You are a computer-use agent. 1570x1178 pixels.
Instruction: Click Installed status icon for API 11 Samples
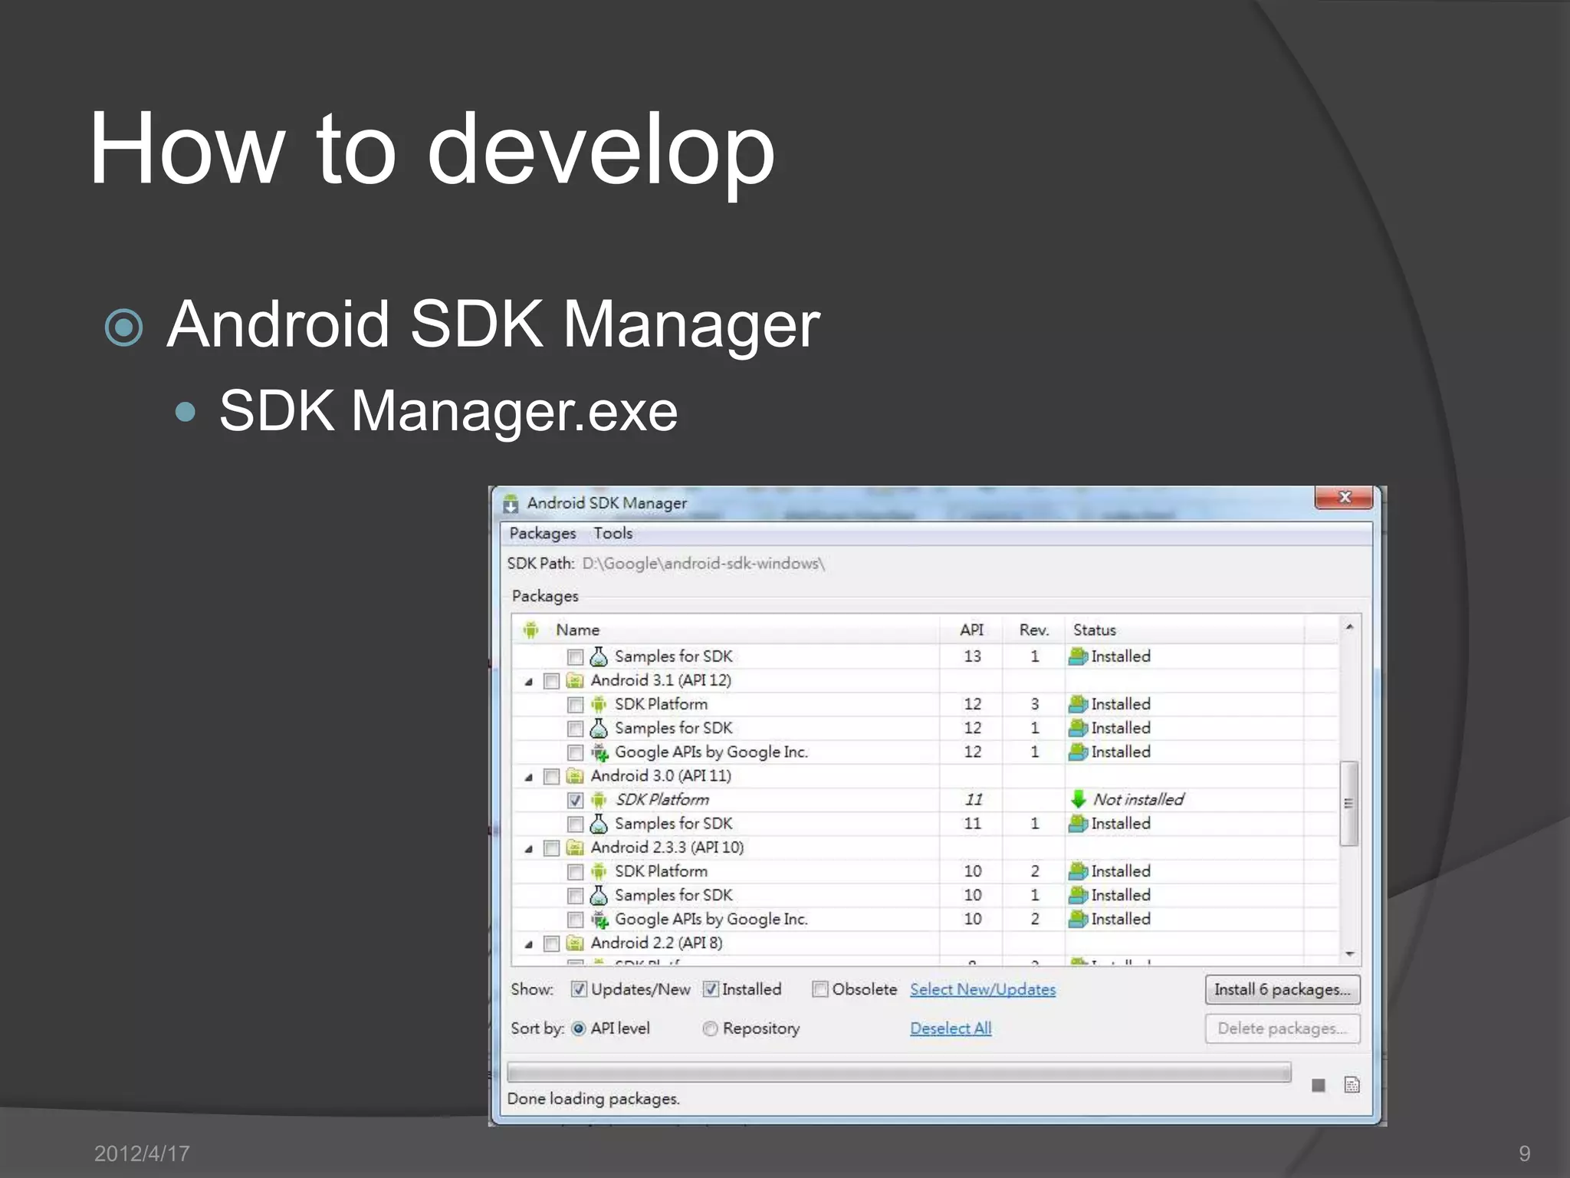pos(1078,823)
